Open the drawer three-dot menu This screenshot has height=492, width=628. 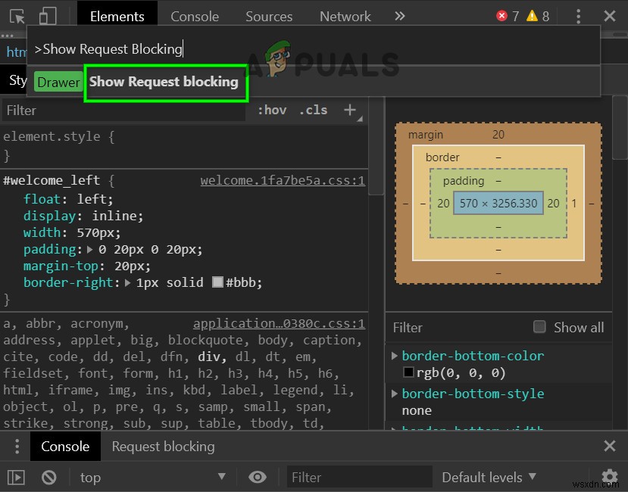16,447
